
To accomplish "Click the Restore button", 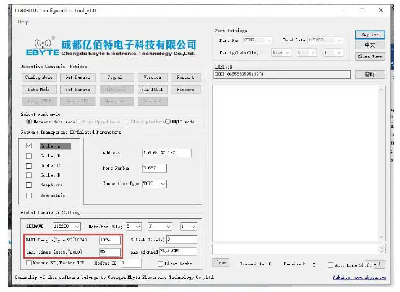I will coord(185,90).
